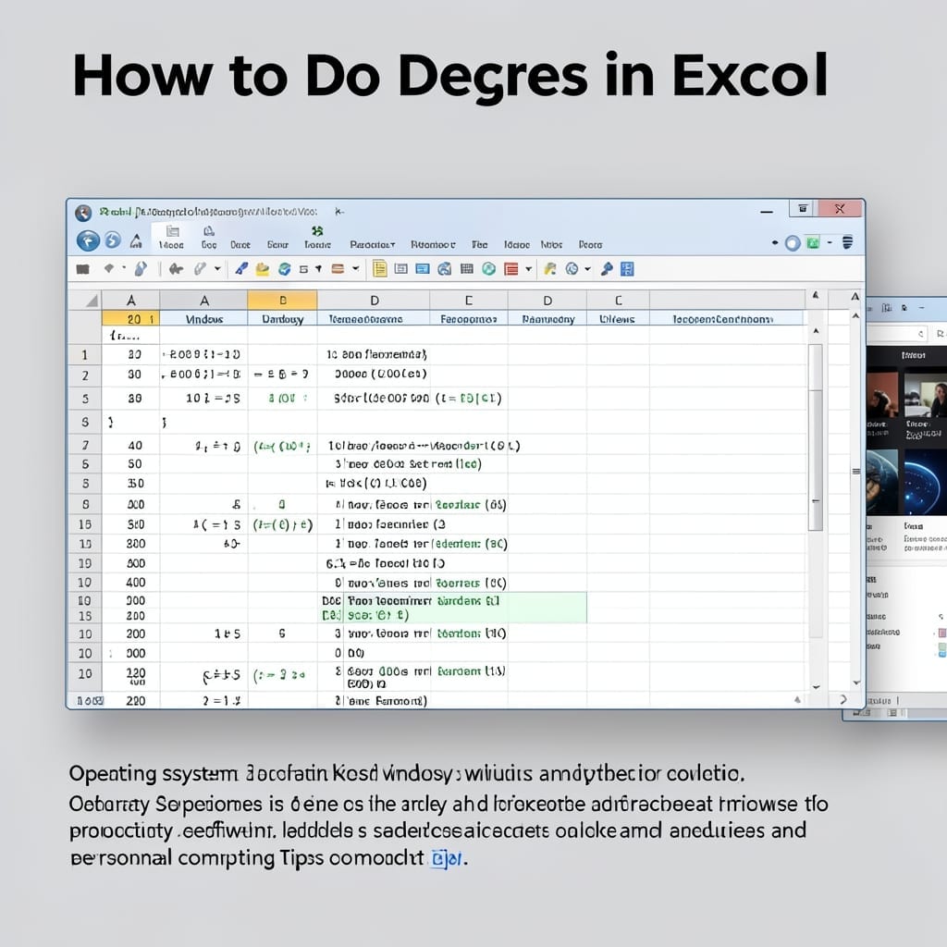This screenshot has width=947, height=947.
Task: Click the clock icon in the toolbar
Action: click(572, 269)
